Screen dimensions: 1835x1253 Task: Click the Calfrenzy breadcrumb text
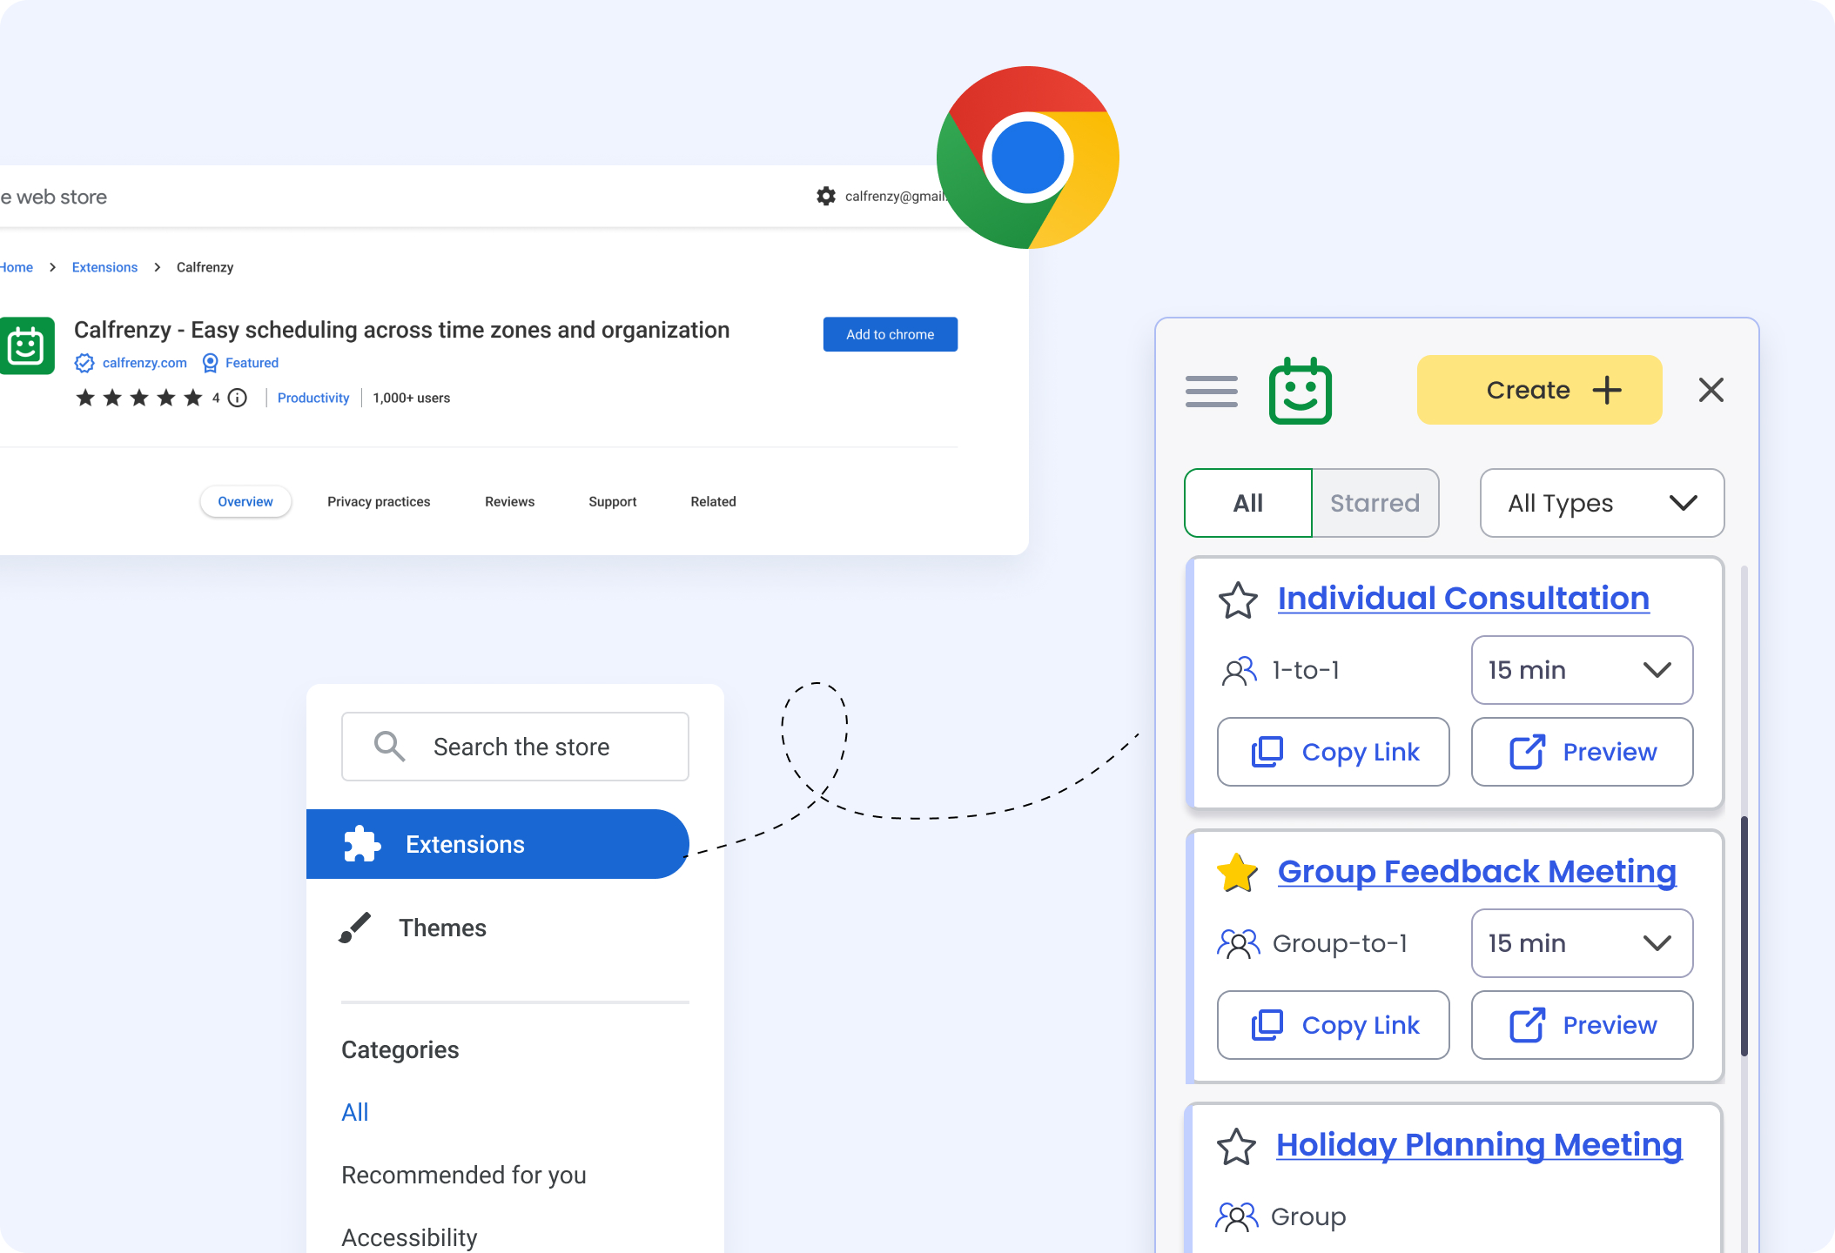point(205,267)
